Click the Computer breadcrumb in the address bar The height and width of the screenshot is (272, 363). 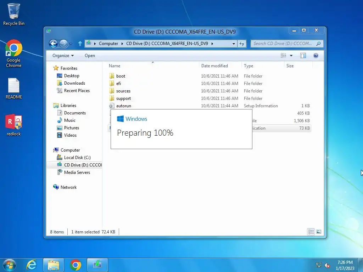(108, 44)
